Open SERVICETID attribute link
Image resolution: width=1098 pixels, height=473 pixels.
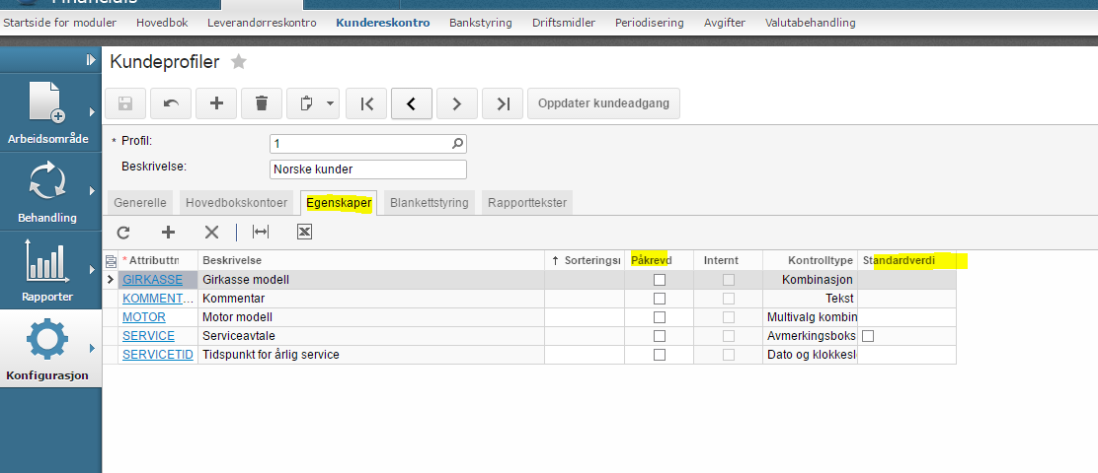(x=158, y=355)
